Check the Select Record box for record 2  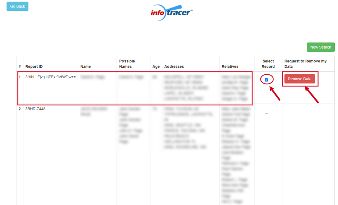[266, 112]
